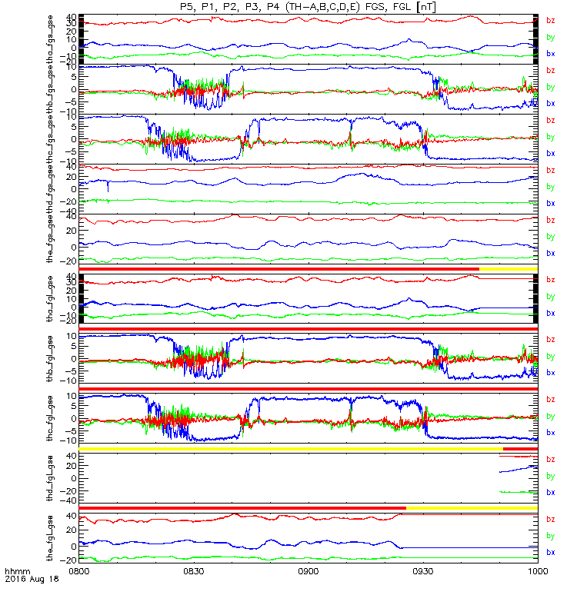Viewport: 577px width, 615px height.
Task: Choose the bx legend label of the thd_fgs_gse panel
Action: click(551, 204)
